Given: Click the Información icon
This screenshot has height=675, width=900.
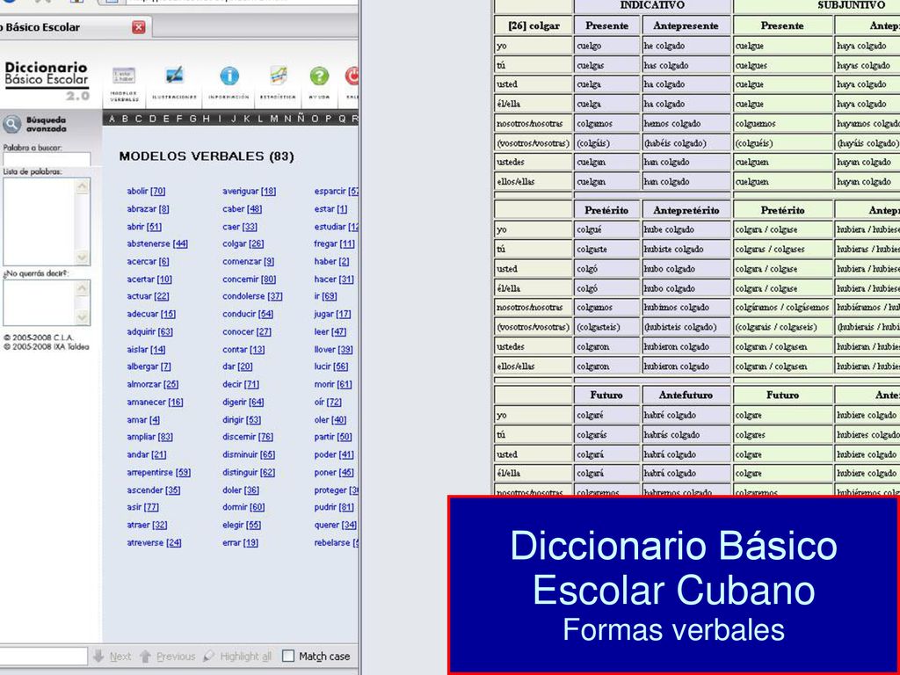Looking at the screenshot, I should click(x=229, y=83).
